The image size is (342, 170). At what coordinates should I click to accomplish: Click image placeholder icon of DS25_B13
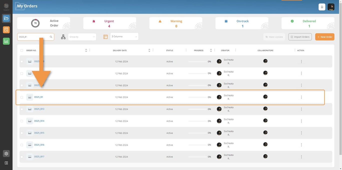click(30, 109)
